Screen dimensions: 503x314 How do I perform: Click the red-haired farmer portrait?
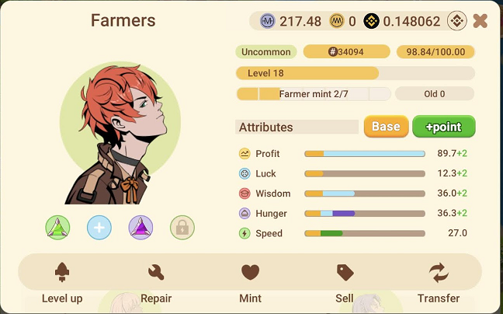pyautogui.click(x=120, y=133)
